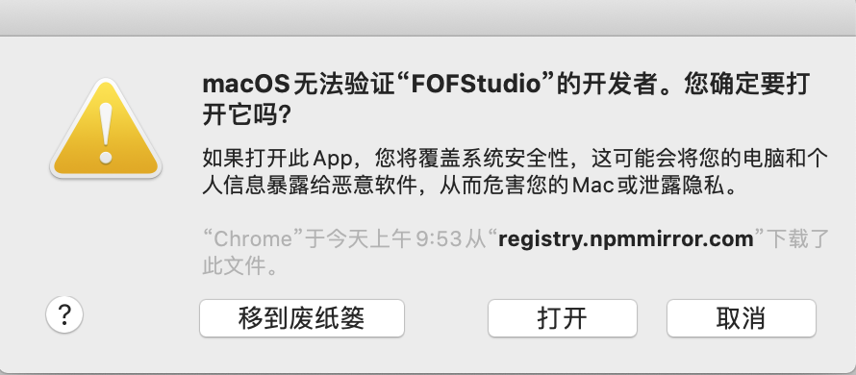The height and width of the screenshot is (375, 856).
Task: Move FOFStudio to trash via 移到废纸篓
Action: tap(301, 318)
